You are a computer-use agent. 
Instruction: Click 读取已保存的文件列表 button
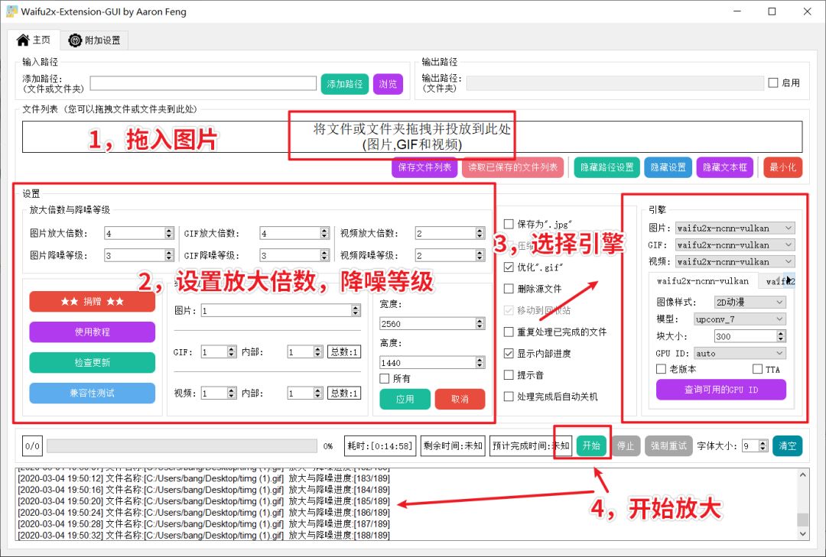[512, 167]
